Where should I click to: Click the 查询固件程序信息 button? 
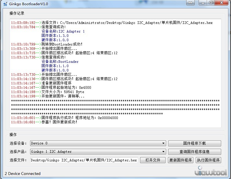(195, 152)
